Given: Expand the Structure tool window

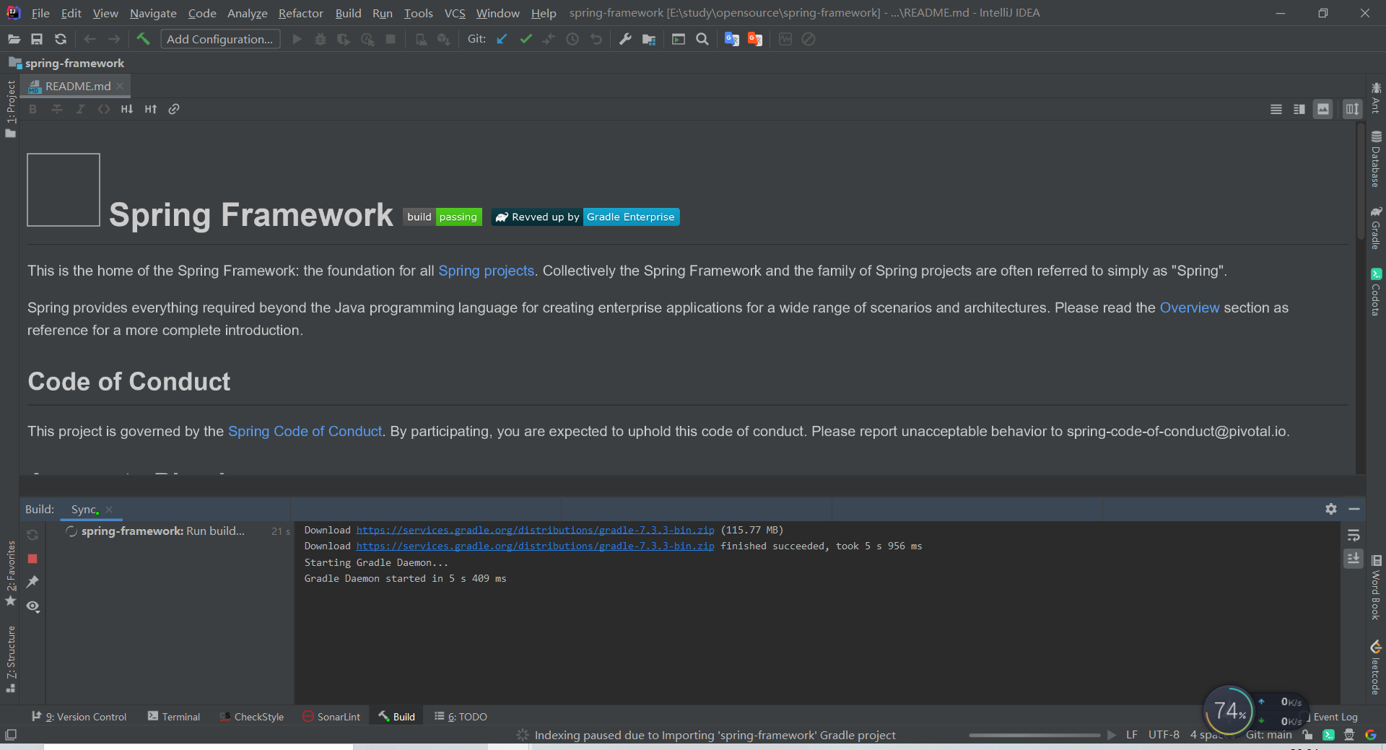Looking at the screenshot, I should [10, 658].
